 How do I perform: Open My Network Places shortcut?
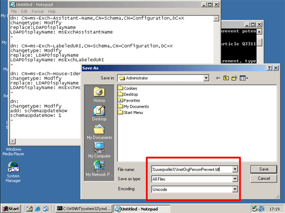pos(99,169)
